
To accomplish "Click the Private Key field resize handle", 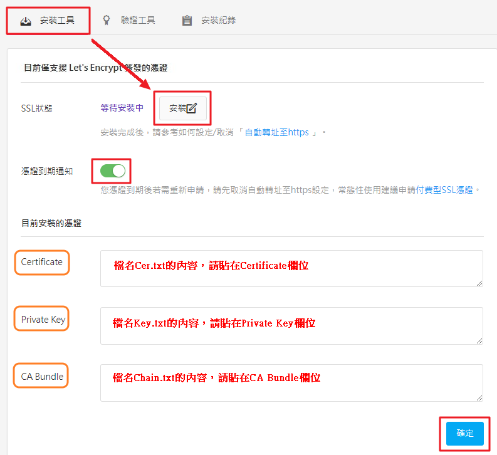I will [479, 340].
